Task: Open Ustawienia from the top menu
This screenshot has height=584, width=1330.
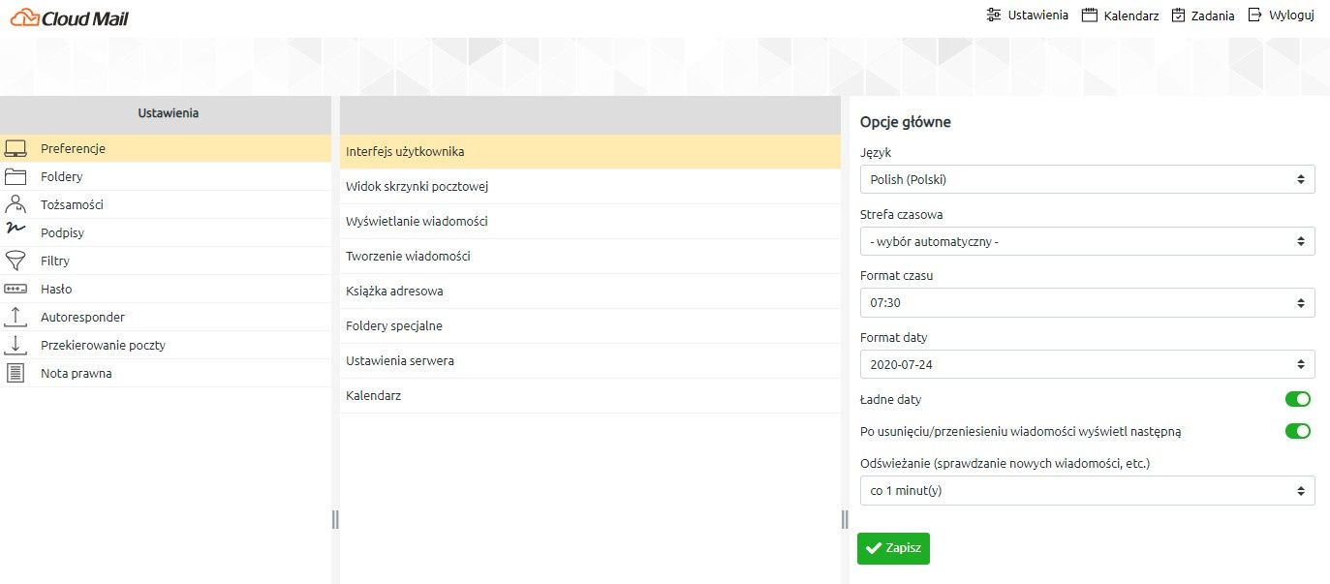Action: 1028,15
